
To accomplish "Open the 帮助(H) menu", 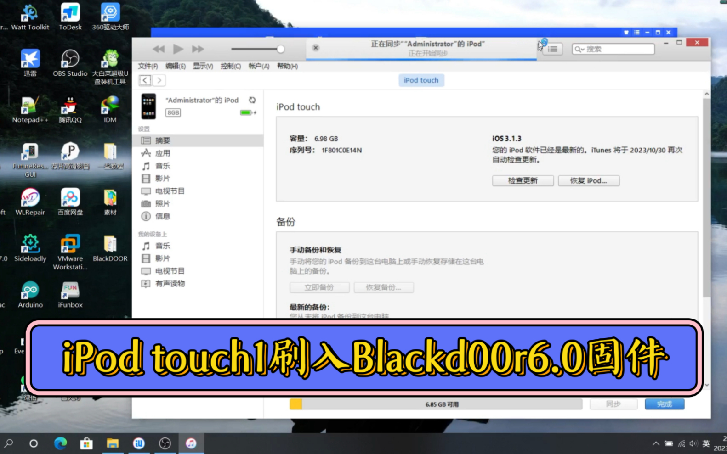I will pyautogui.click(x=287, y=66).
